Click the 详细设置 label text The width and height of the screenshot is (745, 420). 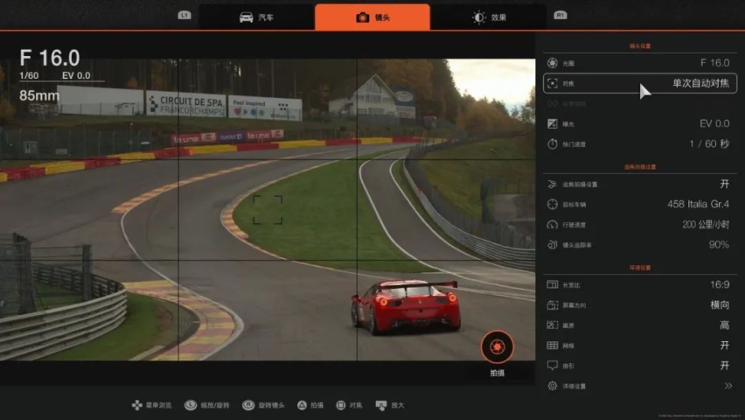pyautogui.click(x=574, y=386)
